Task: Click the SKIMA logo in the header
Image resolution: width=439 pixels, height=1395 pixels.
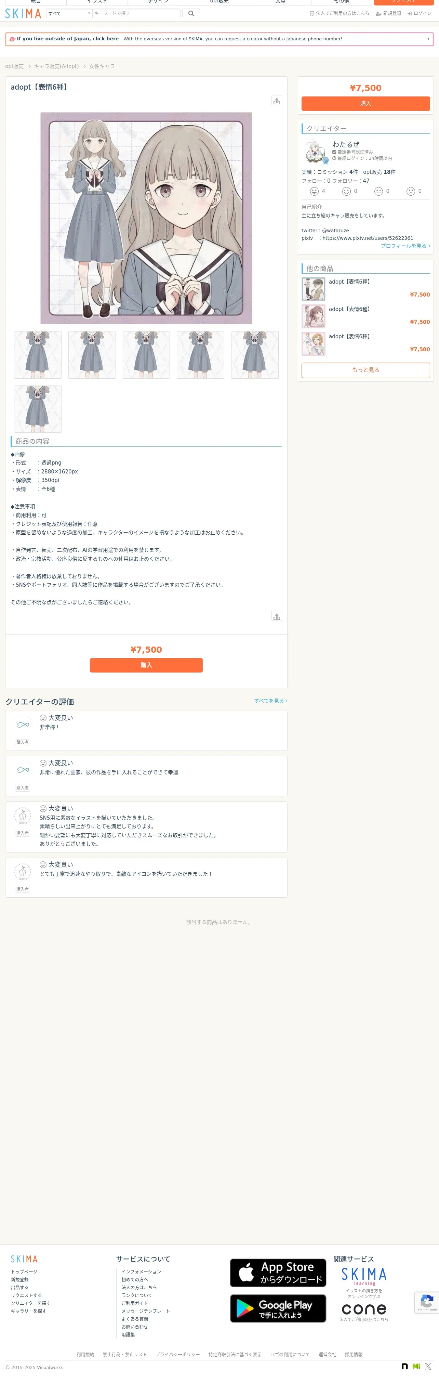Action: click(23, 14)
